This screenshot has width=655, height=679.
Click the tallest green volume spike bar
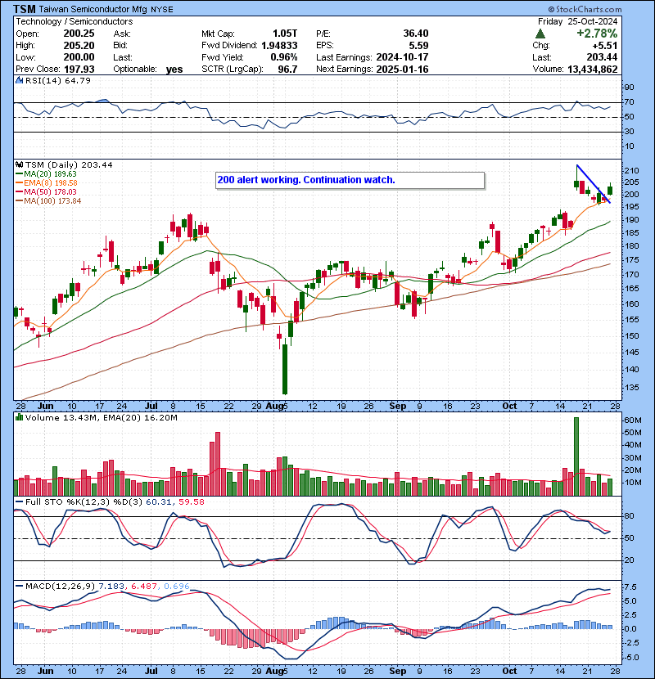coord(576,456)
